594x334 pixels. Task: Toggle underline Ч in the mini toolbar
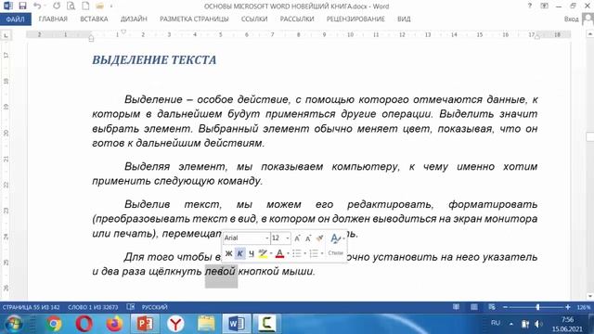[251, 253]
